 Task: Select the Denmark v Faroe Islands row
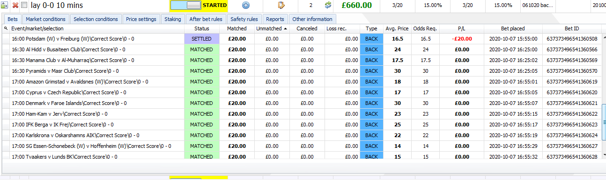pos(302,103)
